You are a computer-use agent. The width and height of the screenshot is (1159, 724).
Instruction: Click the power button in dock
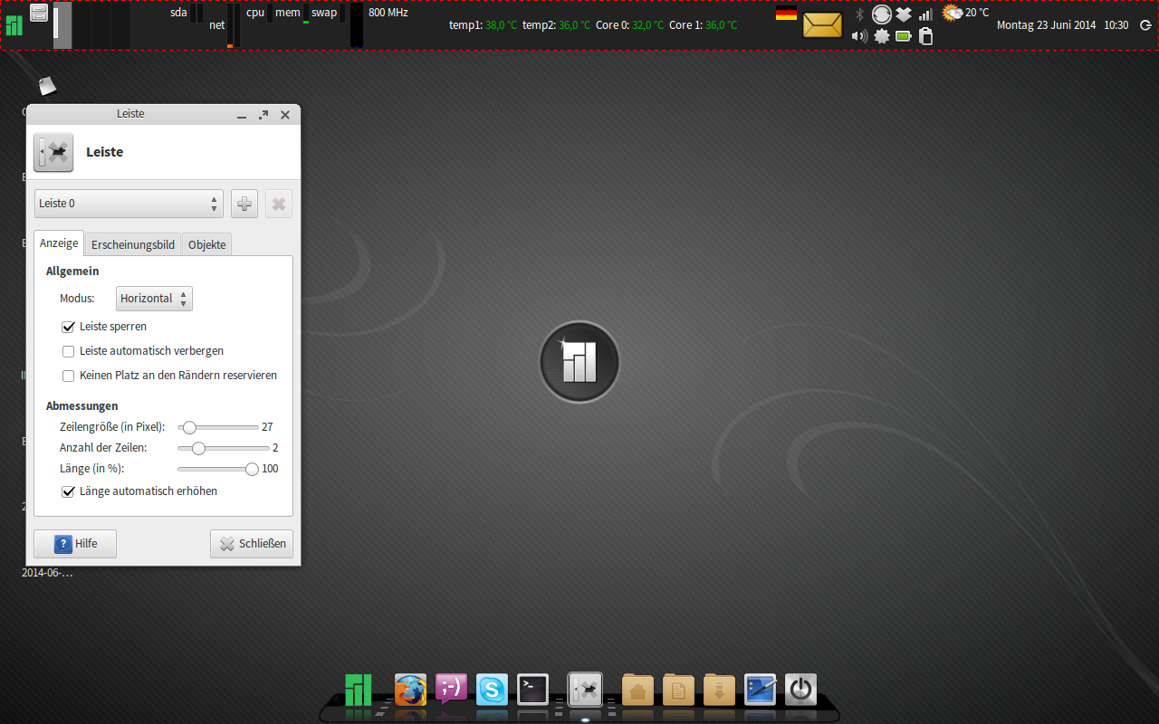click(x=800, y=691)
